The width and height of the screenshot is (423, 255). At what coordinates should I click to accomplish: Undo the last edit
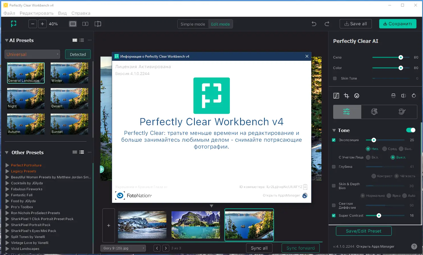click(x=314, y=24)
